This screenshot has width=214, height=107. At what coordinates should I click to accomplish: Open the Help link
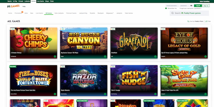pos(24,6)
